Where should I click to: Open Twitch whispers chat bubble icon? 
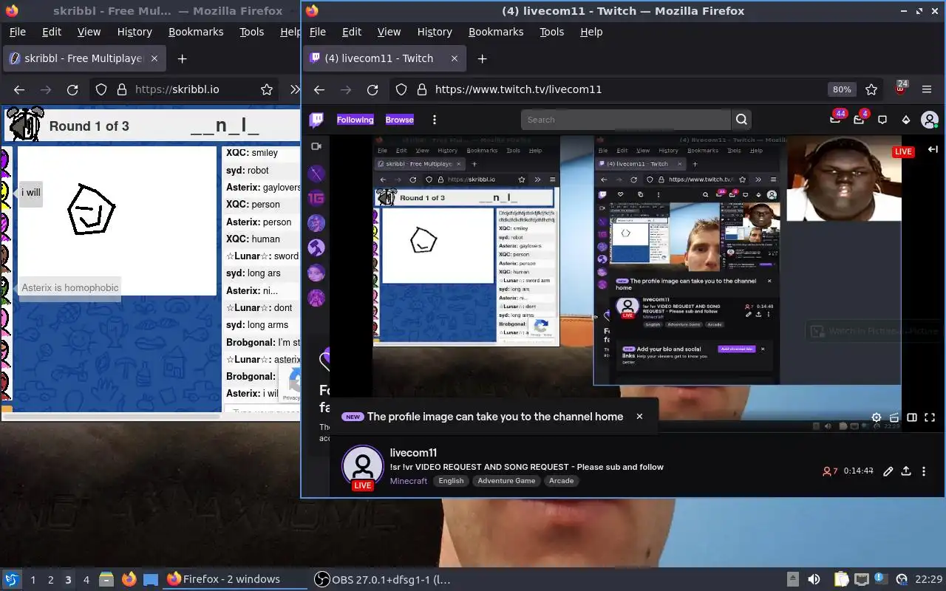coord(882,120)
